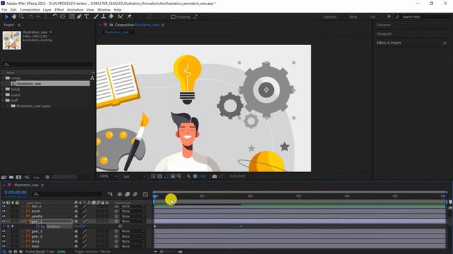Click Toggle Switches / Modes button
The width and height of the screenshot is (453, 254).
click(x=93, y=251)
